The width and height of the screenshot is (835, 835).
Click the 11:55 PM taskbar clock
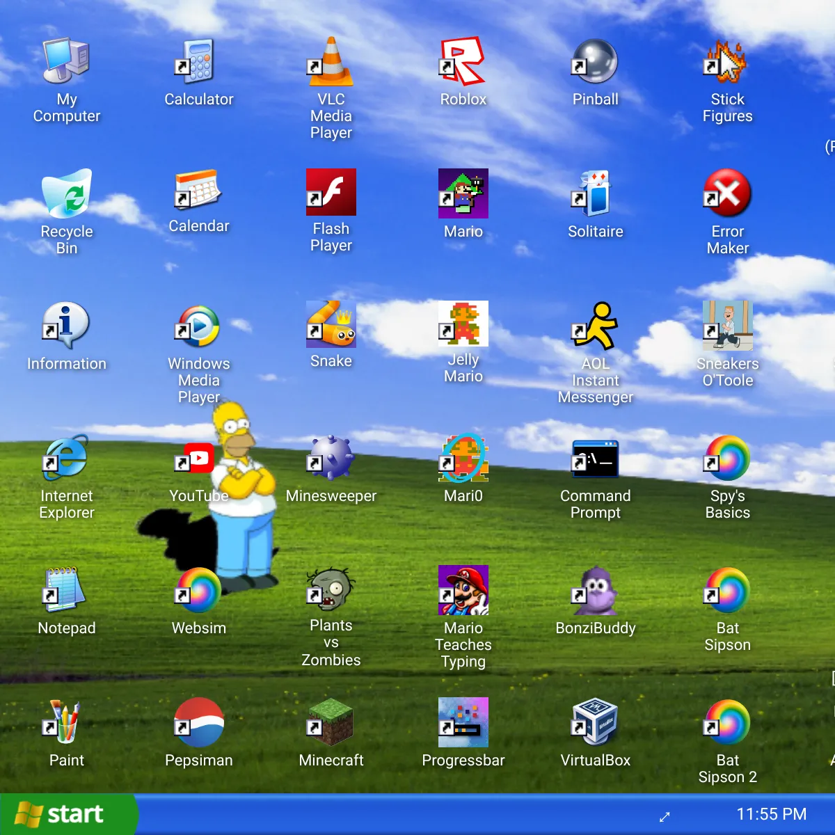pos(771,814)
